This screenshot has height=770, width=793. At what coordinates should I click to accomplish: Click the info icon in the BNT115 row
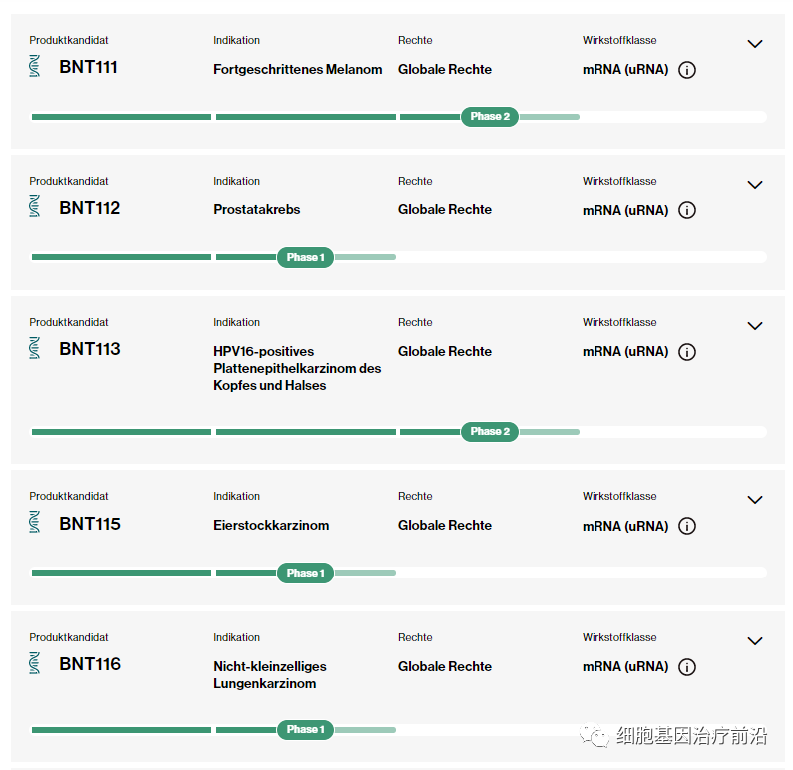[686, 526]
